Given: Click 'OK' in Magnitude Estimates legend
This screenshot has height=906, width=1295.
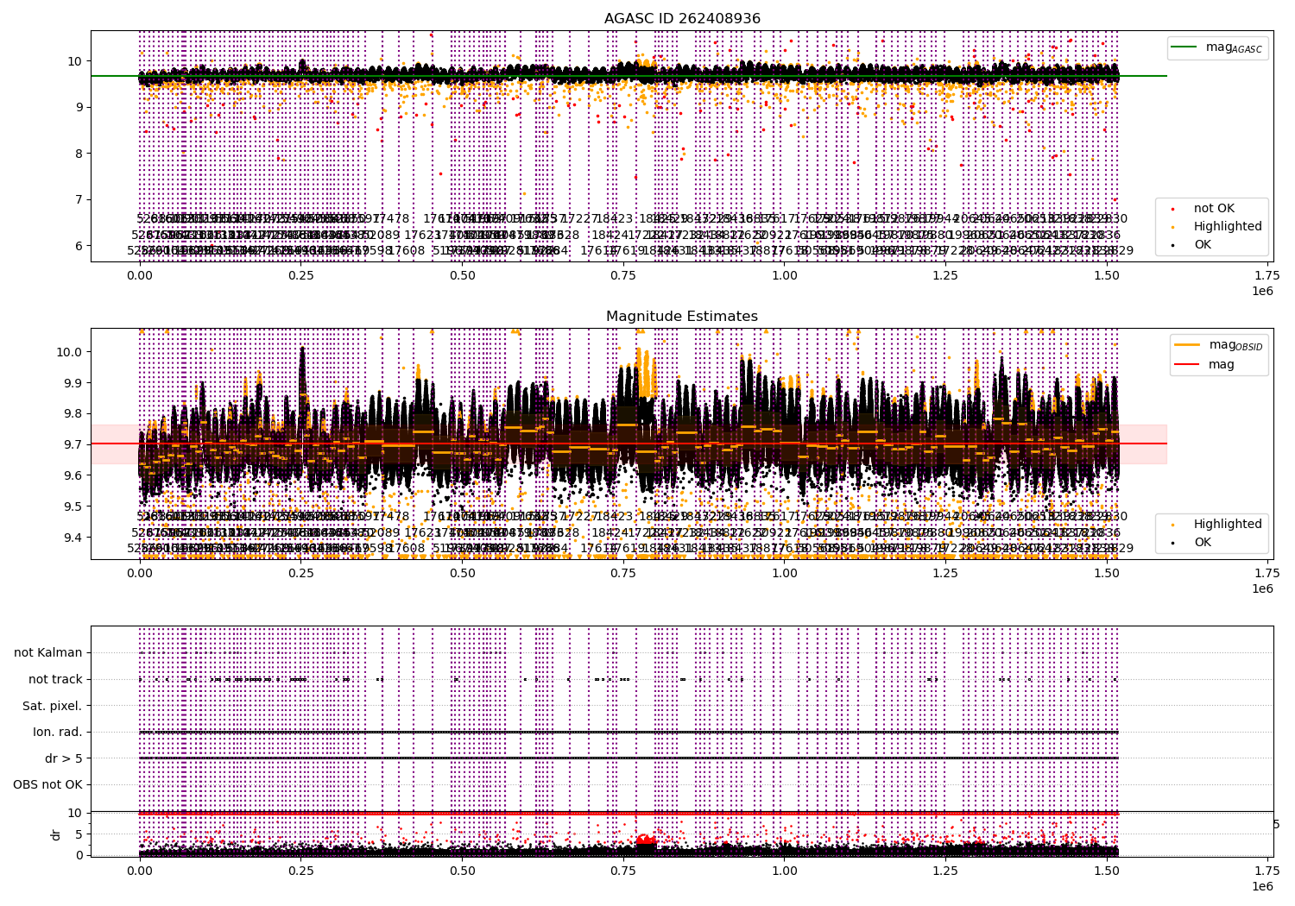Looking at the screenshot, I should (x=1203, y=542).
